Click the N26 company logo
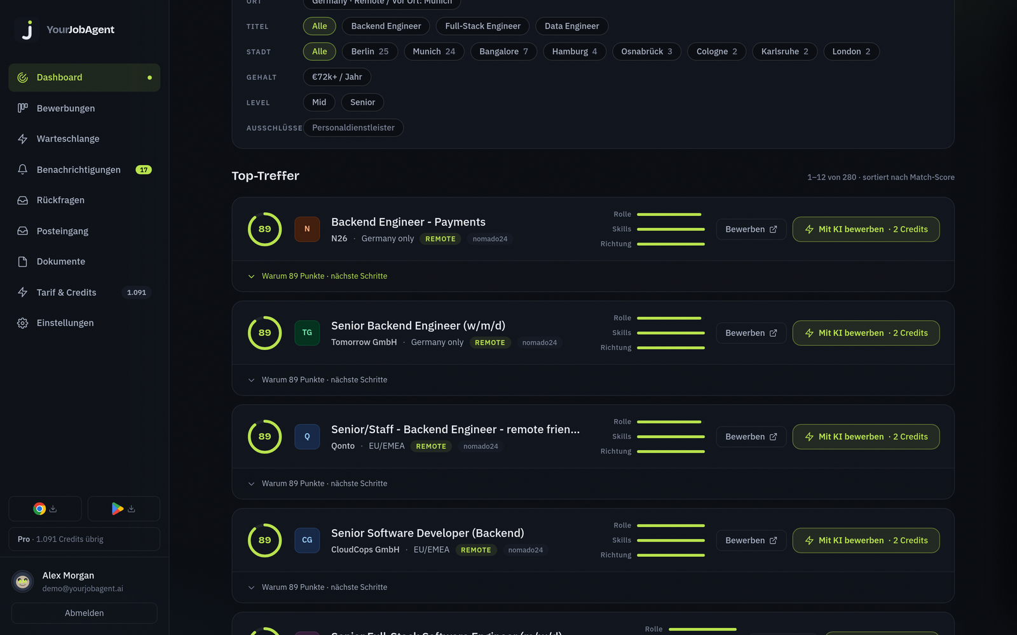The image size is (1017, 635). click(307, 229)
